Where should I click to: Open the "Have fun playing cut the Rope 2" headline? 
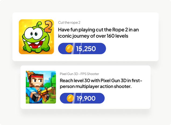tap(98, 30)
